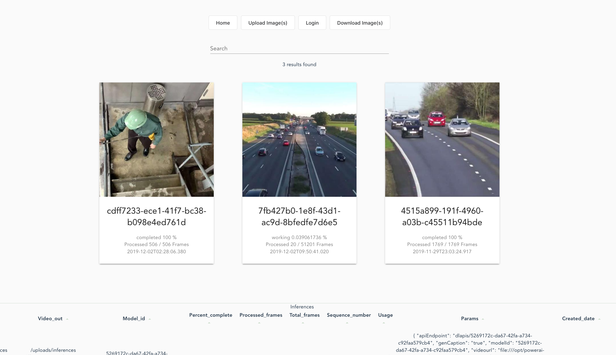Select card title cdff7233-ece1-41f7-bc38-b098e4ed761d
The image size is (616, 355).
156,216
